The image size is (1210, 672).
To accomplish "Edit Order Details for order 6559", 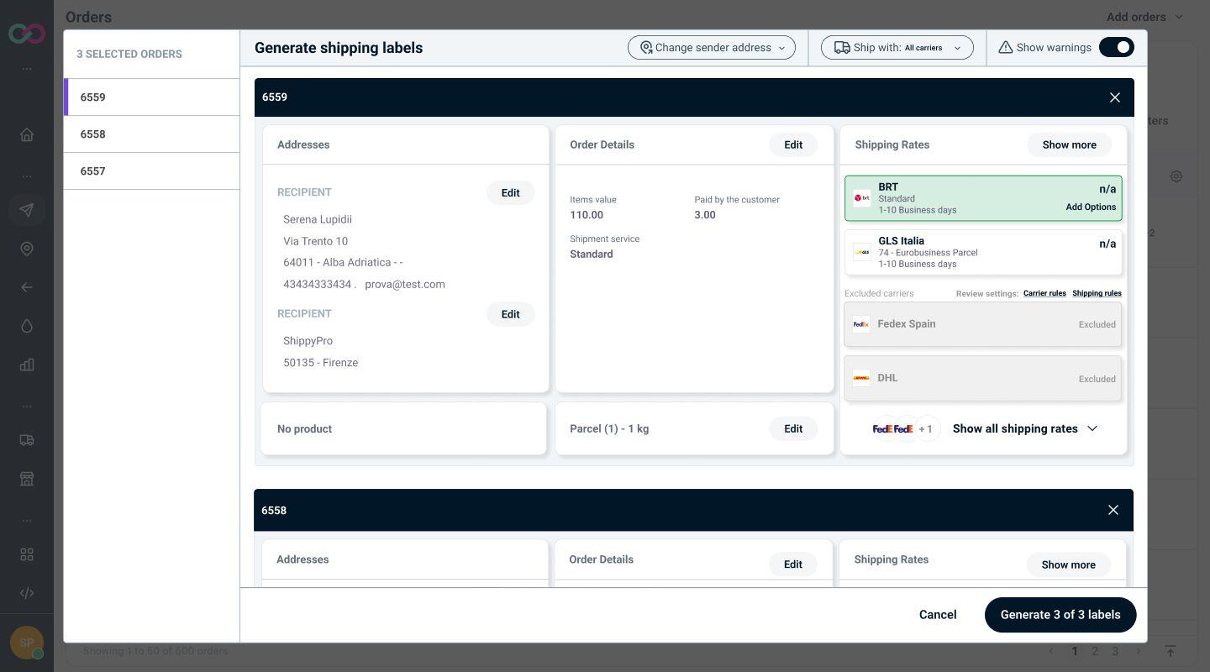I will (x=793, y=144).
